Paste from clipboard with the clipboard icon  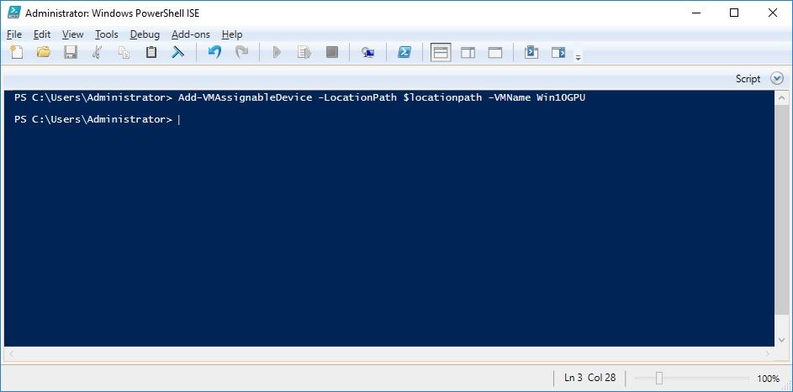click(x=151, y=52)
